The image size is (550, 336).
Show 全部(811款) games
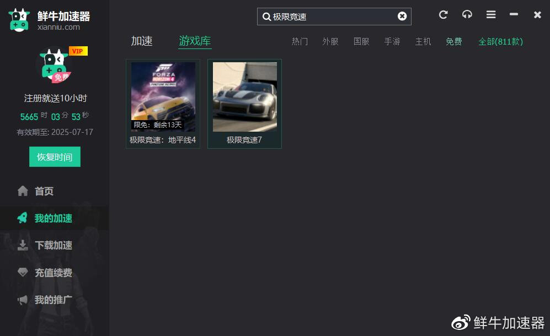[500, 42]
